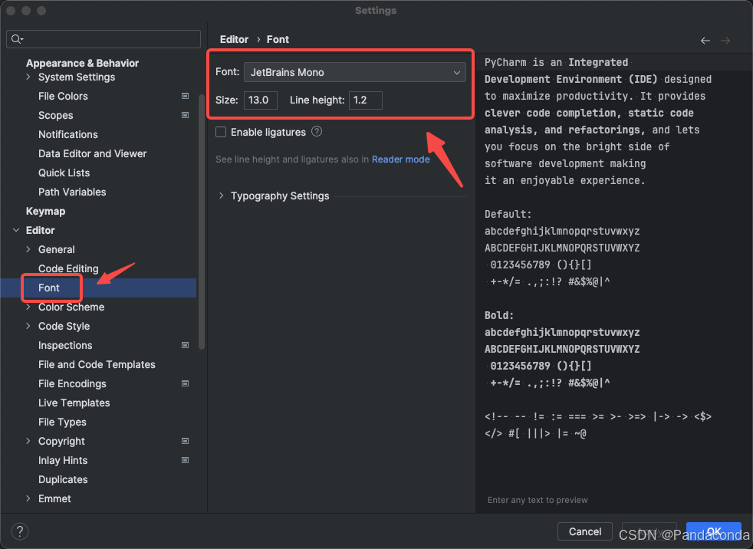Open Inspections settings
This screenshot has width=753, height=549.
click(x=65, y=345)
